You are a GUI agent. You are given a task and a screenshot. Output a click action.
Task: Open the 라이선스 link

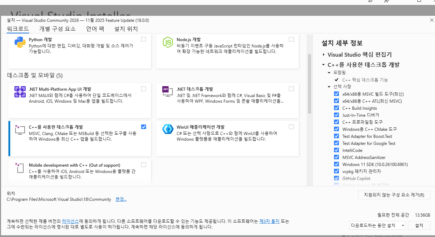tap(70, 221)
